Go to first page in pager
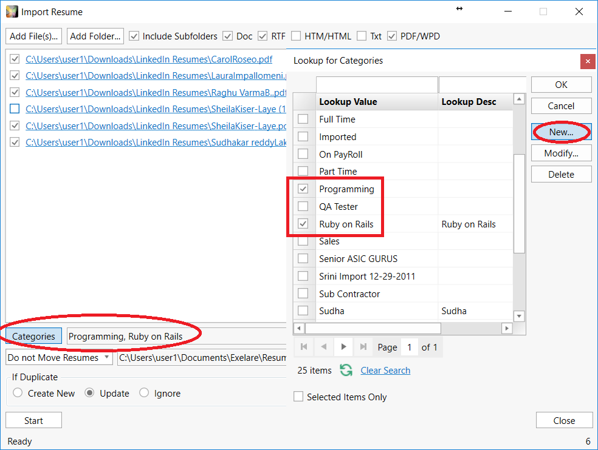 point(304,347)
